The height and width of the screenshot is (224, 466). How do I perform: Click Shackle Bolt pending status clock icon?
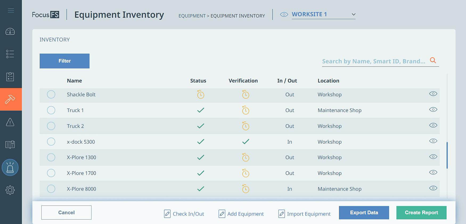(201, 94)
